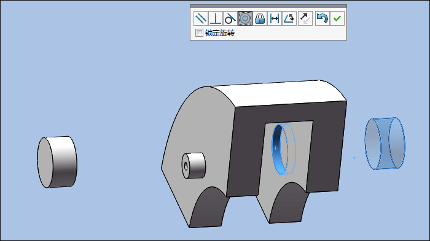Select the small cylindrical boss on bracket

193,166
